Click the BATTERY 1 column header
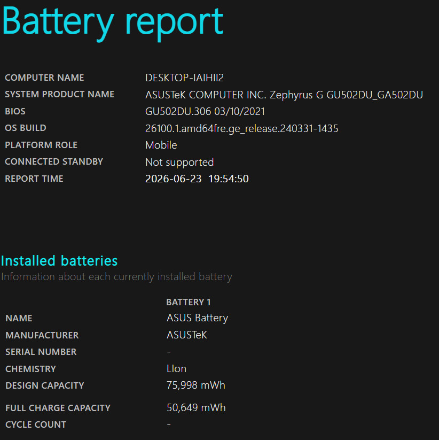This screenshot has width=439, height=440. coord(189,302)
